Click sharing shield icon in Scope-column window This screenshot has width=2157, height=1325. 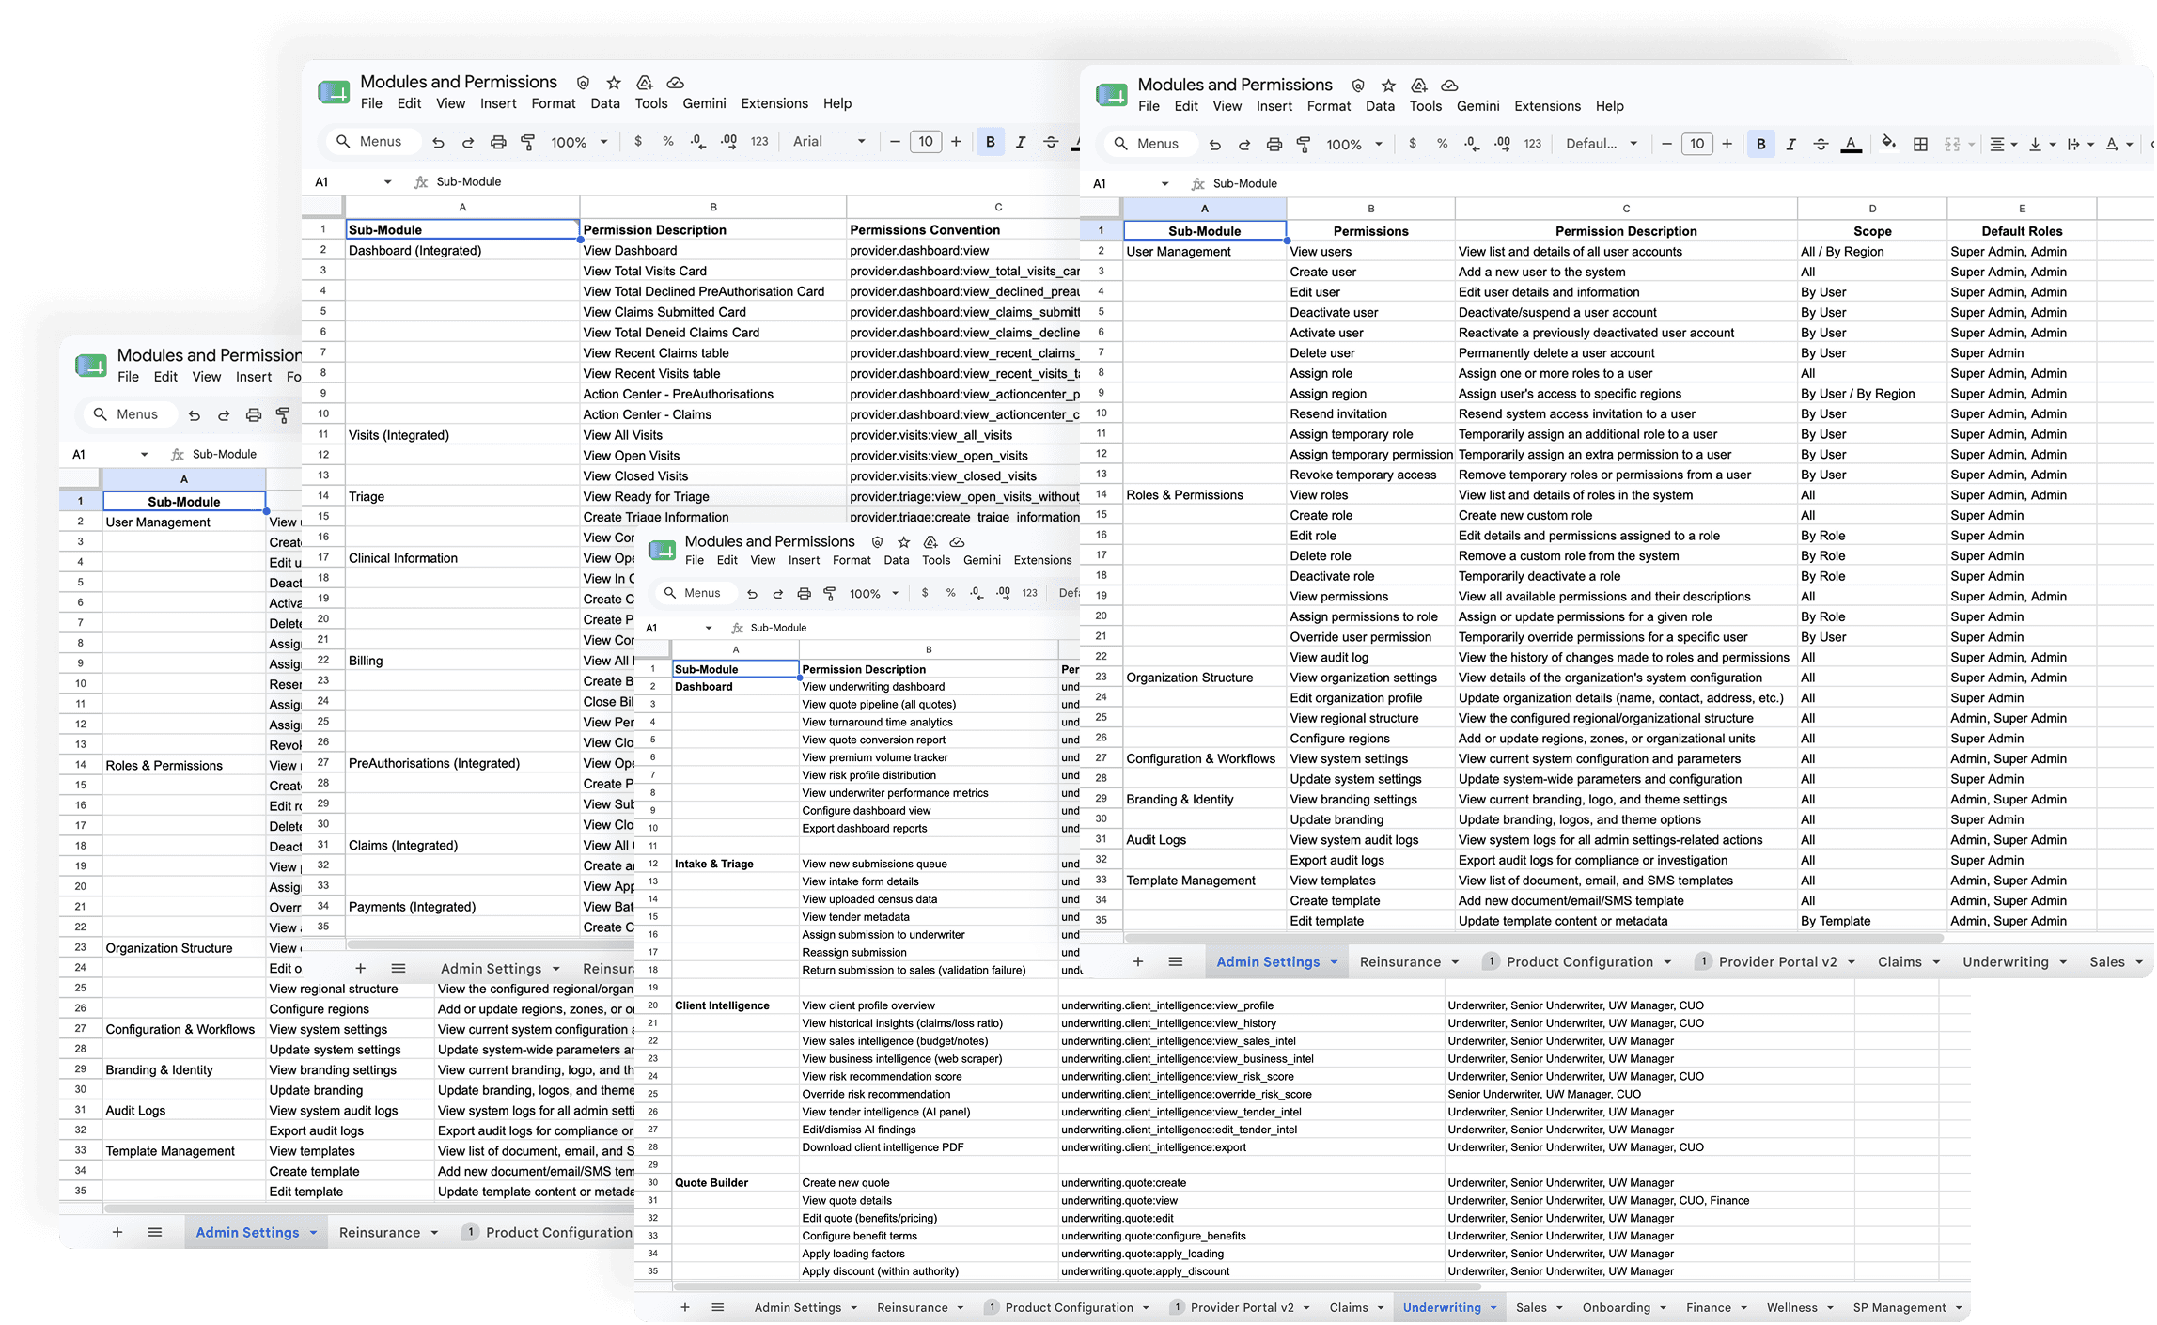[1358, 86]
